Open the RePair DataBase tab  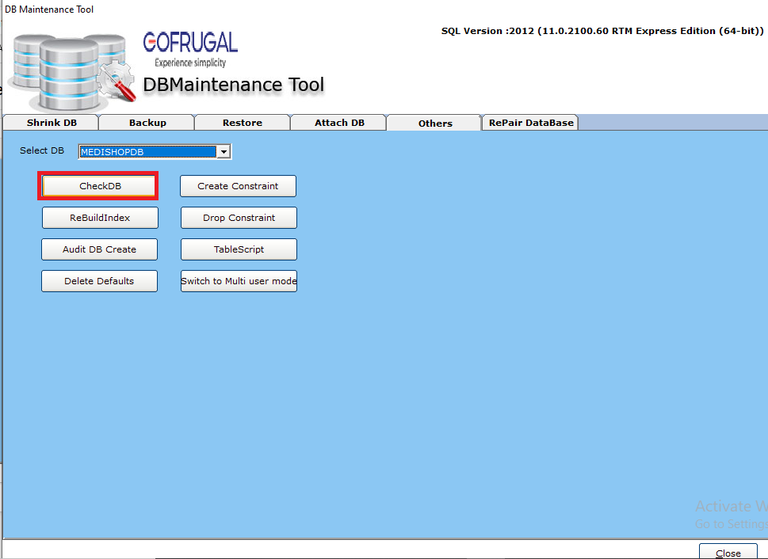(x=530, y=123)
